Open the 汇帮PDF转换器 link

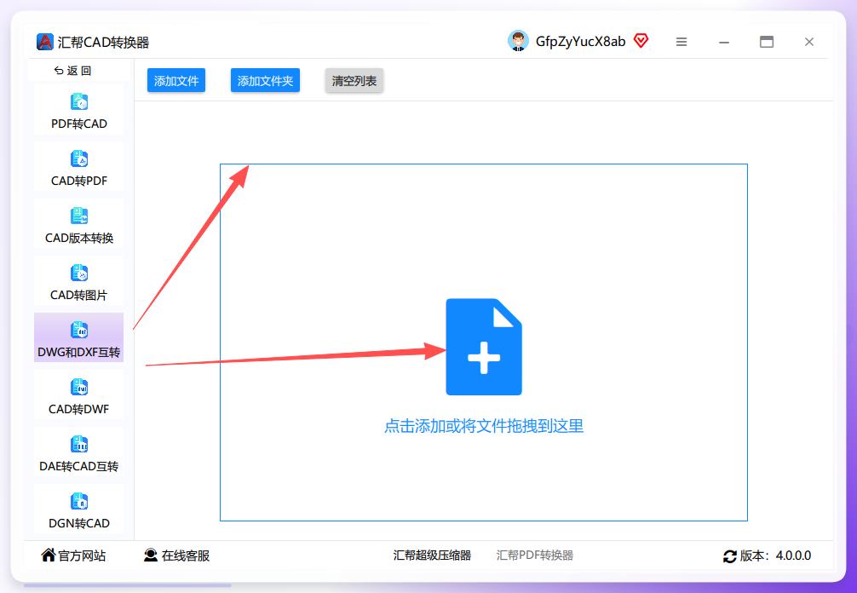point(534,556)
